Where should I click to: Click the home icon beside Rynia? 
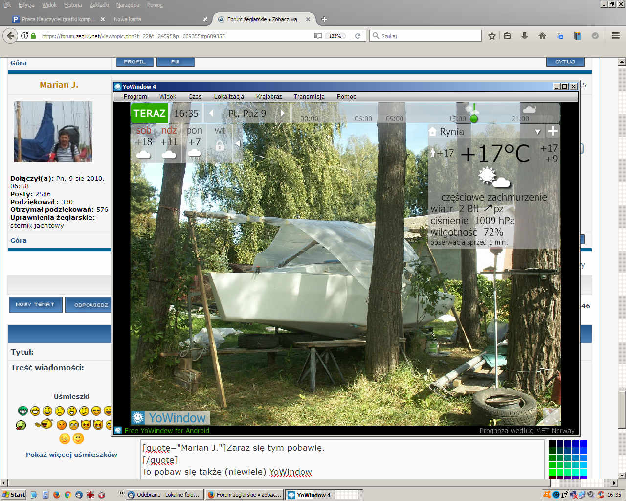pyautogui.click(x=432, y=132)
